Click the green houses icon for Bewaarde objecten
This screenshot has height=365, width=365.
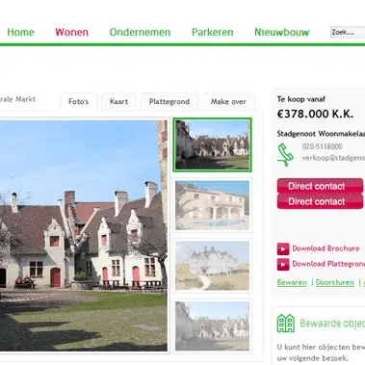coord(286,324)
